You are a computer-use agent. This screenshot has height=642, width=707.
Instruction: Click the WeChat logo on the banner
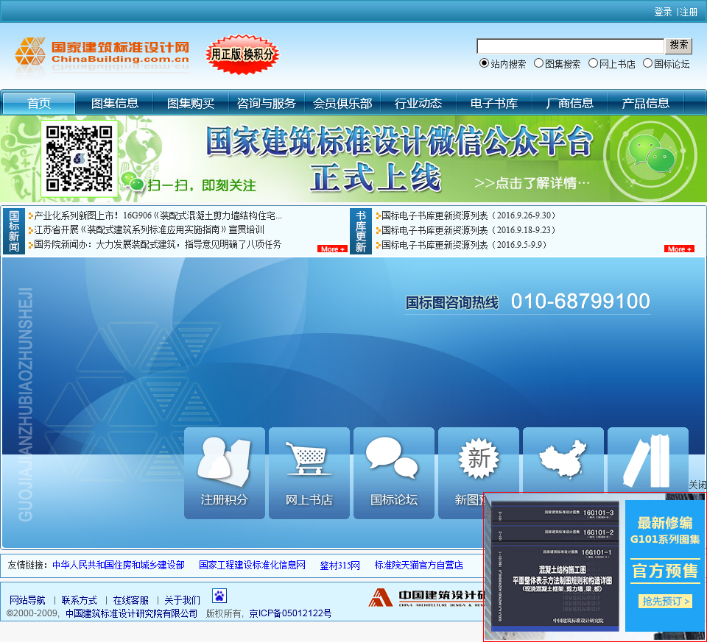pos(652,155)
